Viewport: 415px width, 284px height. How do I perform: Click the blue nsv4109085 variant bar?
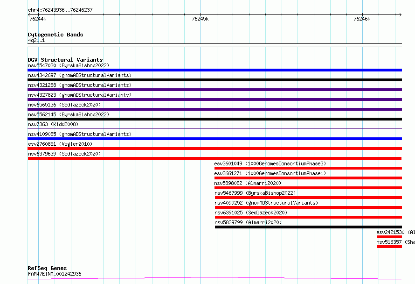[x=214, y=139]
